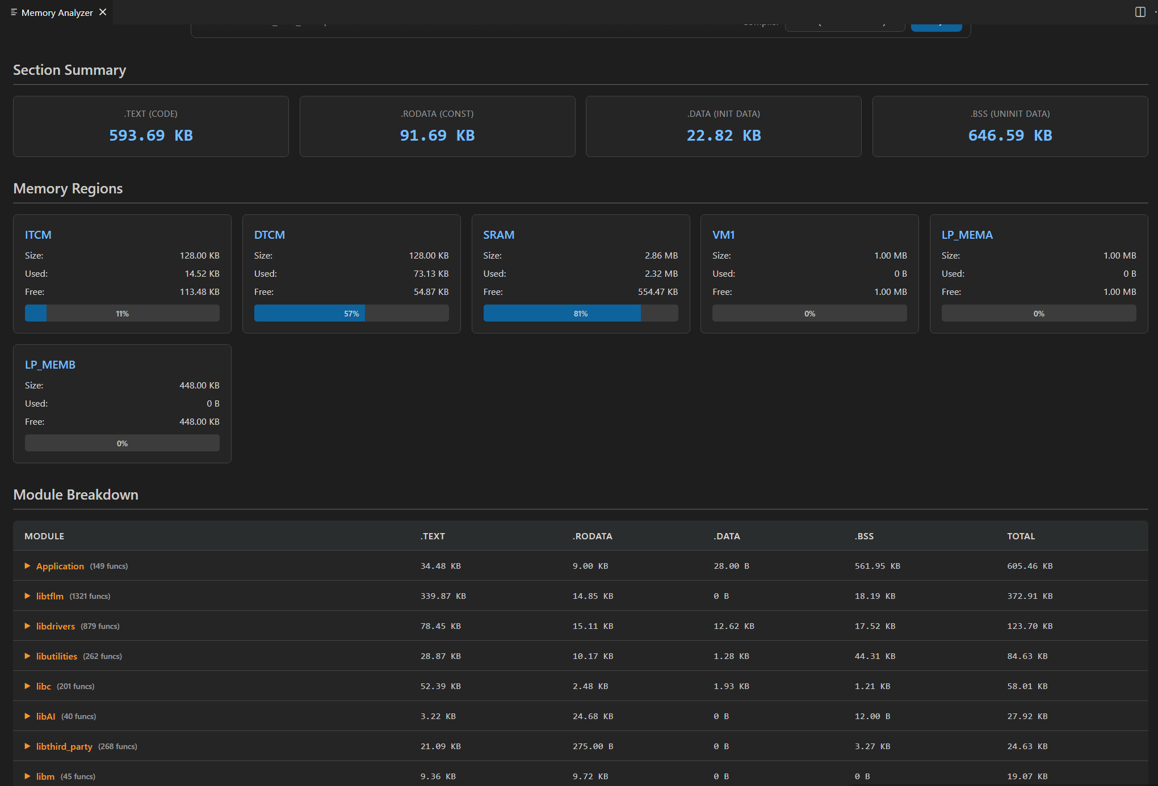1158x786 pixels.
Task: Click the DTCM 57% usage bar
Action: (351, 314)
